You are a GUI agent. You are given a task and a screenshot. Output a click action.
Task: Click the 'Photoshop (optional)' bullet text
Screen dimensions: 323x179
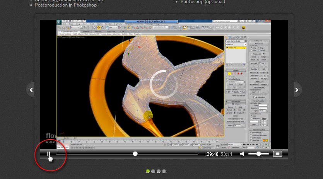(x=203, y=2)
